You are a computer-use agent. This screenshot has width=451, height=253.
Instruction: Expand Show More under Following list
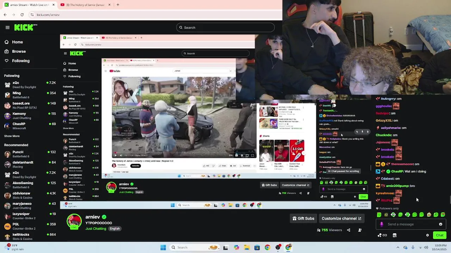(x=12, y=136)
